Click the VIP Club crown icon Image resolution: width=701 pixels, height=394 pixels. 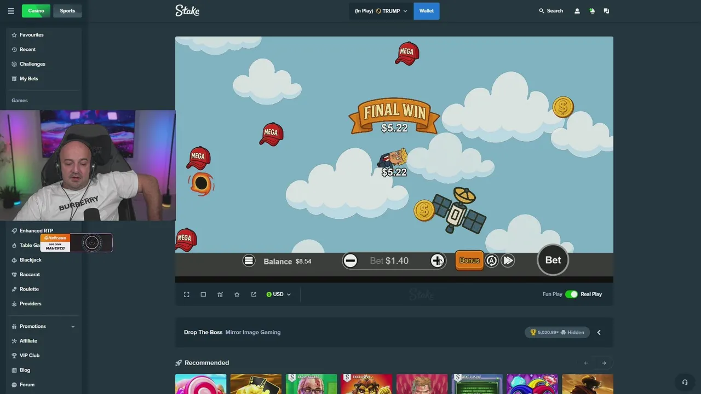pyautogui.click(x=14, y=356)
